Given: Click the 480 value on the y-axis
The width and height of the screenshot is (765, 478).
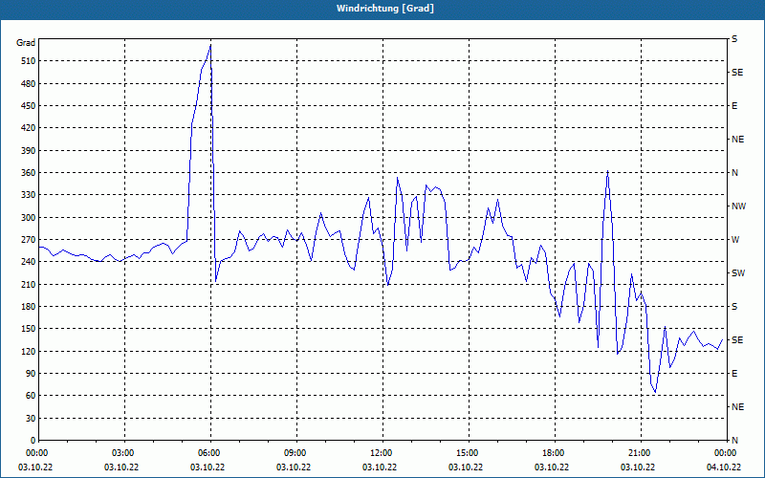Looking at the screenshot, I should pos(29,84).
